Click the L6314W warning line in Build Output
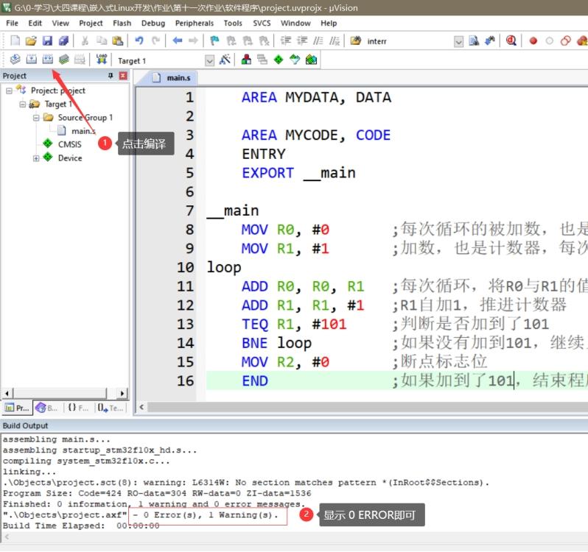Screen dimensions: 588x552 tap(246, 483)
